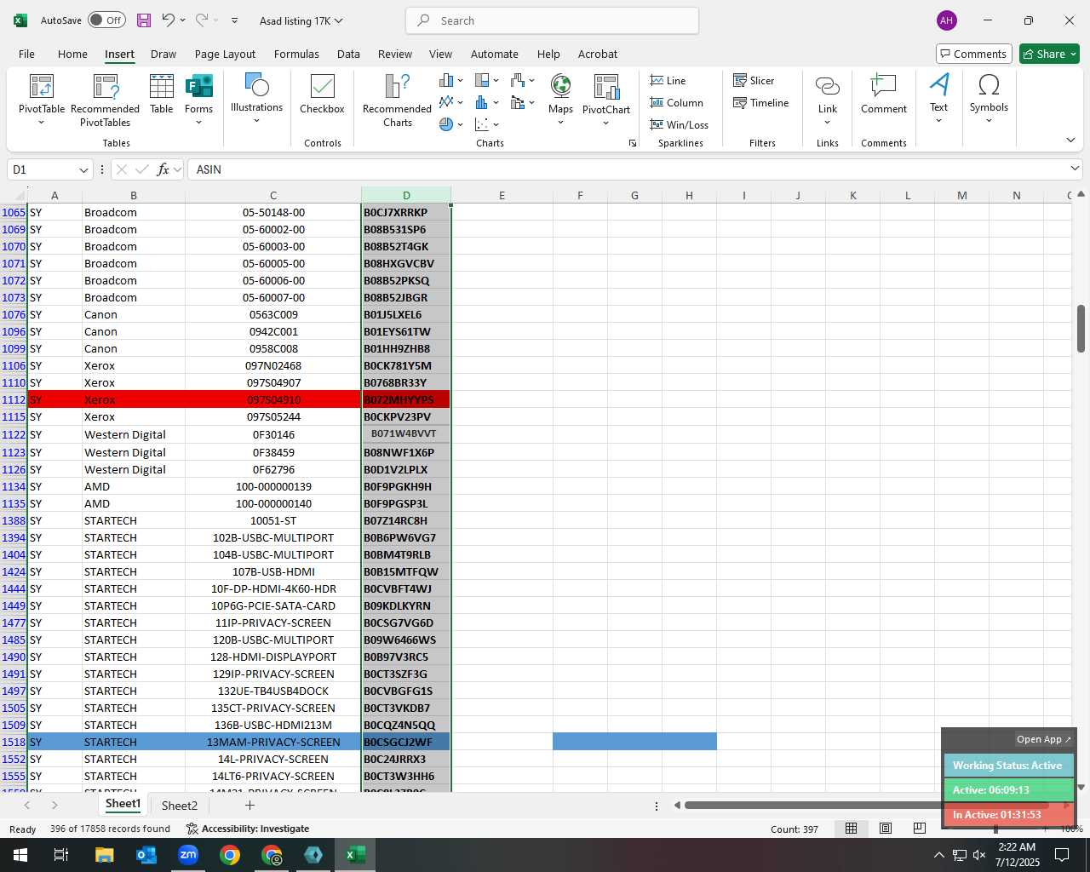Image resolution: width=1090 pixels, height=872 pixels.
Task: Insert Function using the fx button
Action: pyautogui.click(x=163, y=169)
